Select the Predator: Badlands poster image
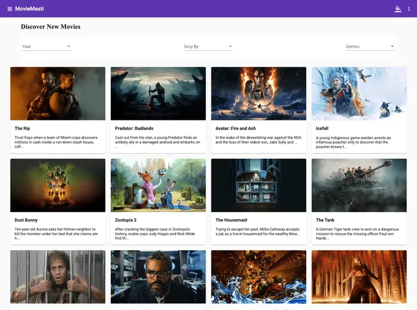 point(158,93)
